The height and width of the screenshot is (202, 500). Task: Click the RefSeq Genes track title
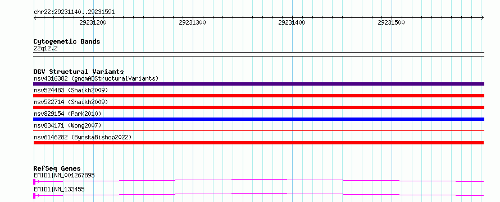[x=57, y=168]
